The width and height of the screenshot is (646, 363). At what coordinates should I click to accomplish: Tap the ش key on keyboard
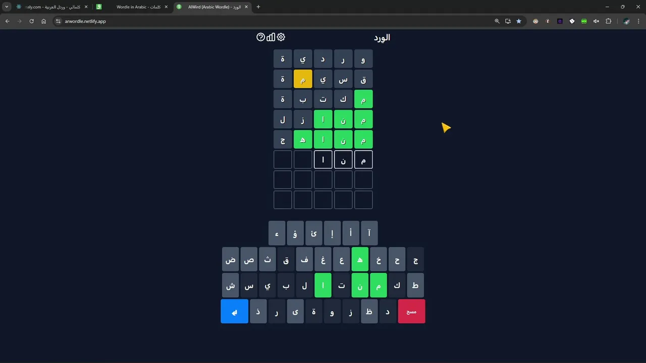(x=230, y=285)
